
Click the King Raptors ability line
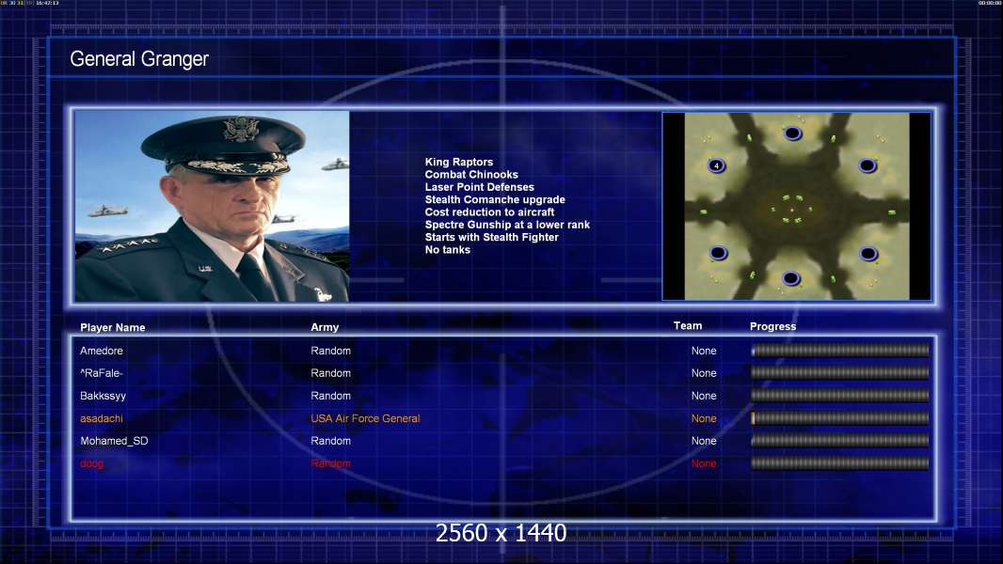tap(458, 163)
